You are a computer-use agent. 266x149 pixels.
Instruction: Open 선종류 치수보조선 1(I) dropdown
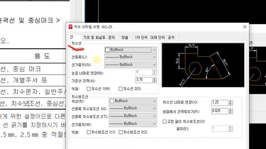[x=133, y=108]
